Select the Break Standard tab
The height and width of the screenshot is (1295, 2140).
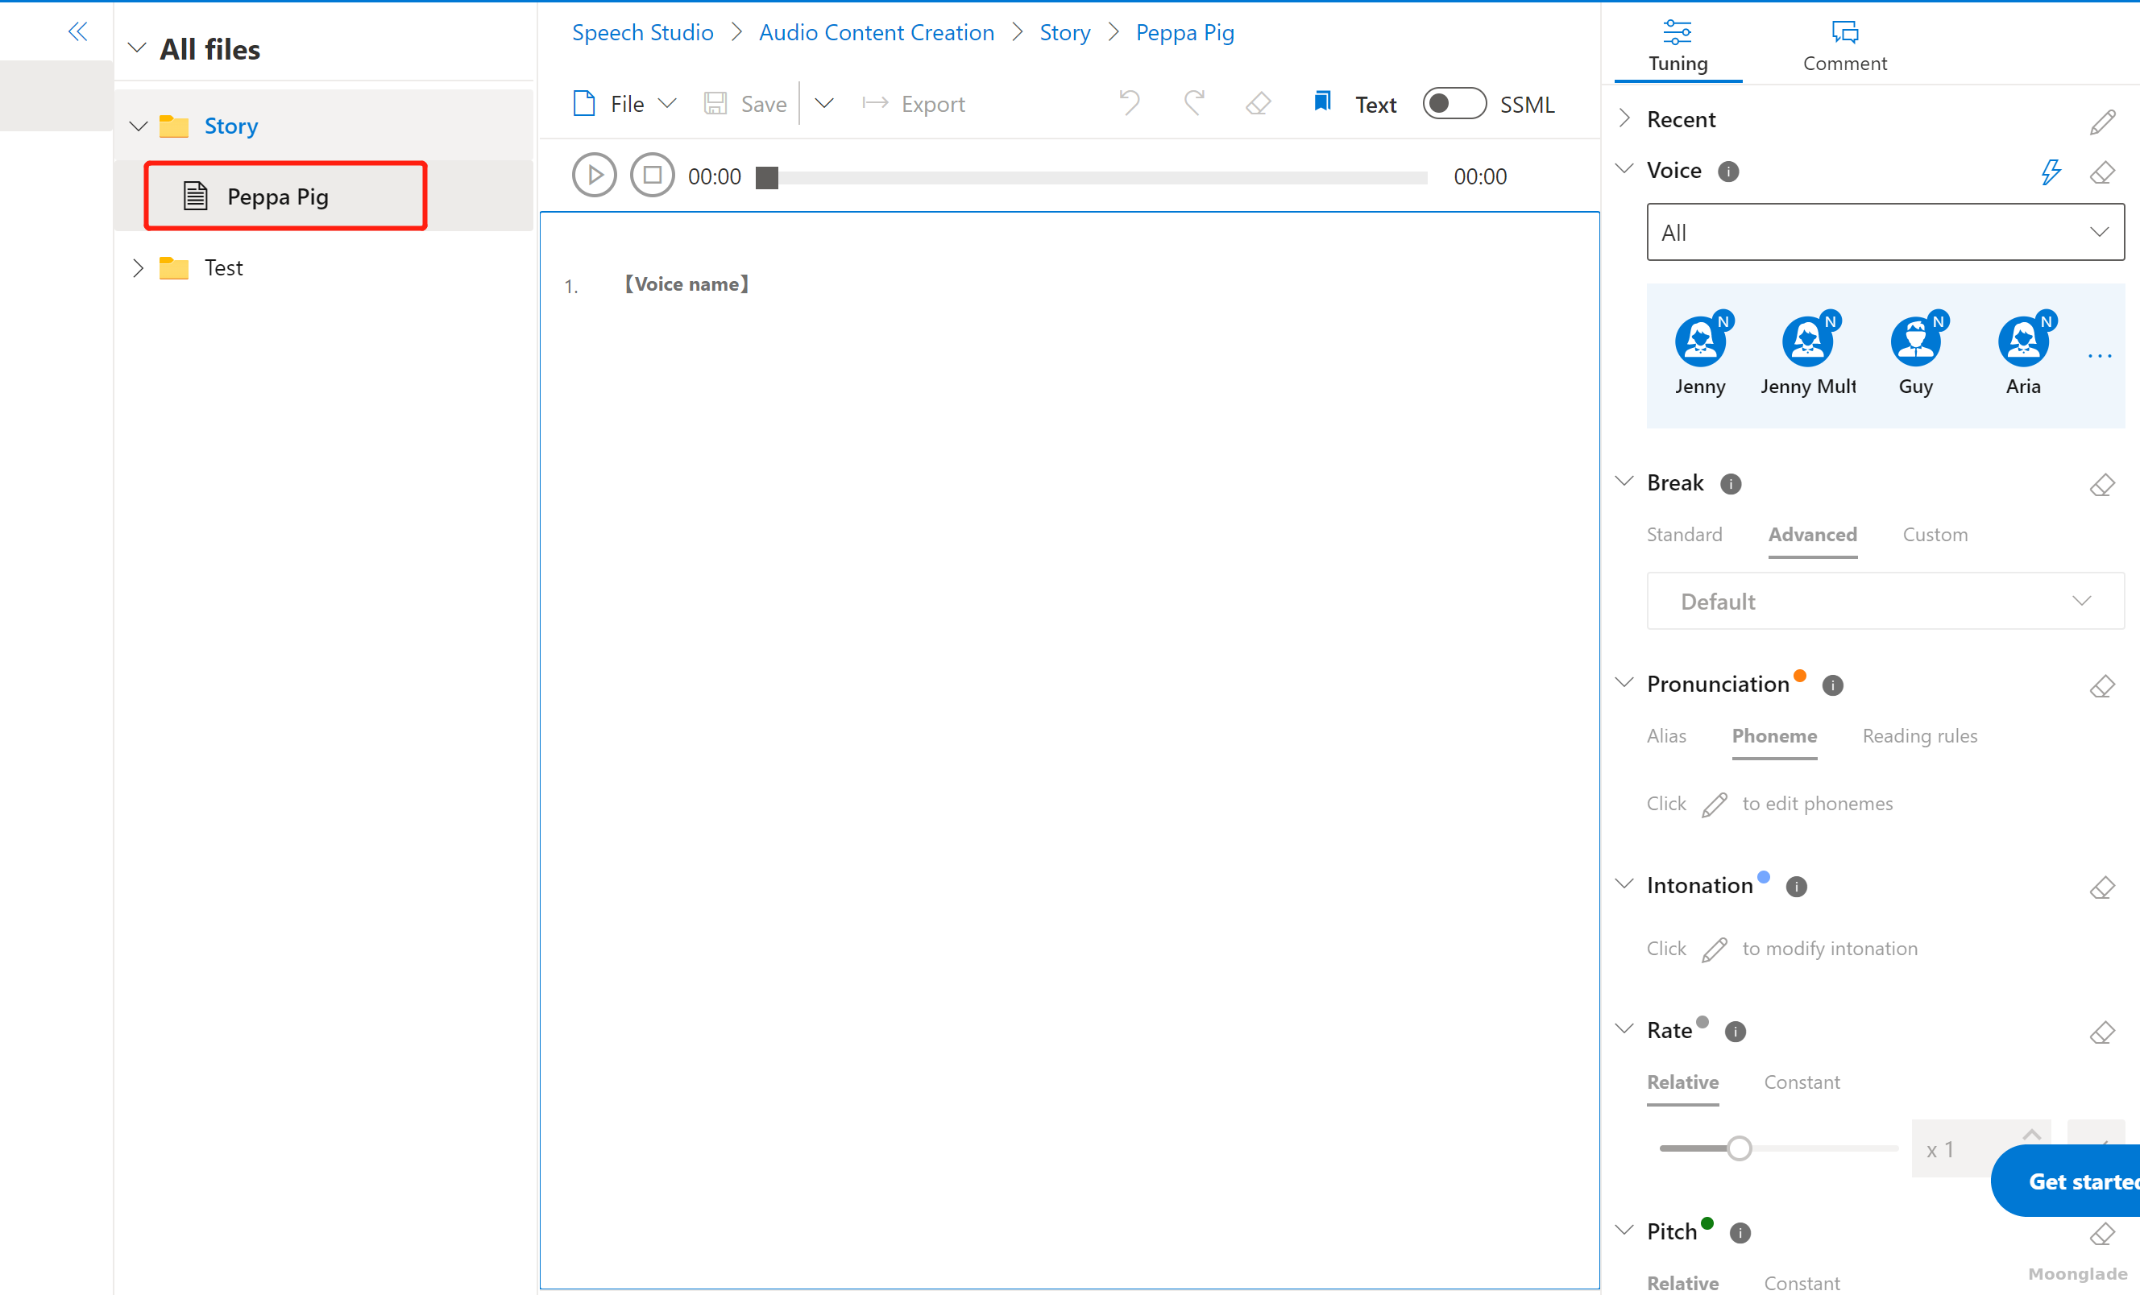(x=1684, y=535)
